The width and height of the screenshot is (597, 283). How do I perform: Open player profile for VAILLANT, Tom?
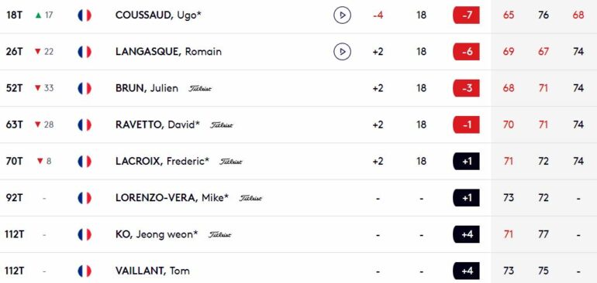152,271
